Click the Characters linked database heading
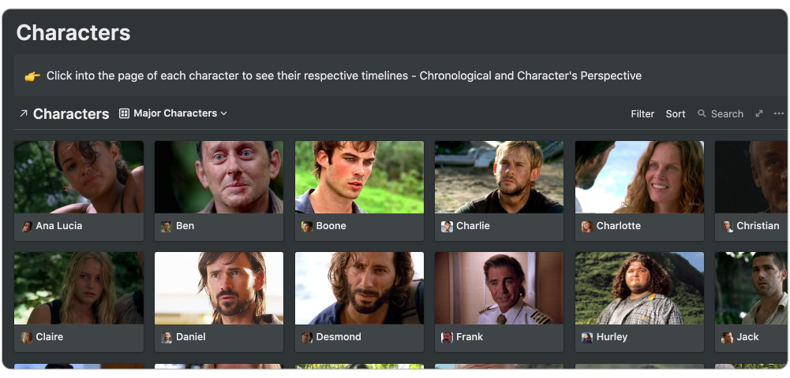 [71, 114]
